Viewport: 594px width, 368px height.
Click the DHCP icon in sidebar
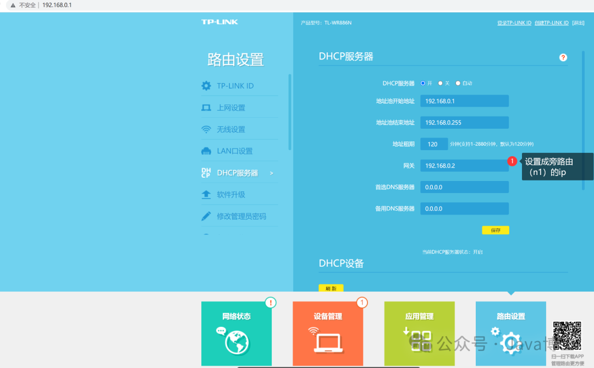pos(206,173)
